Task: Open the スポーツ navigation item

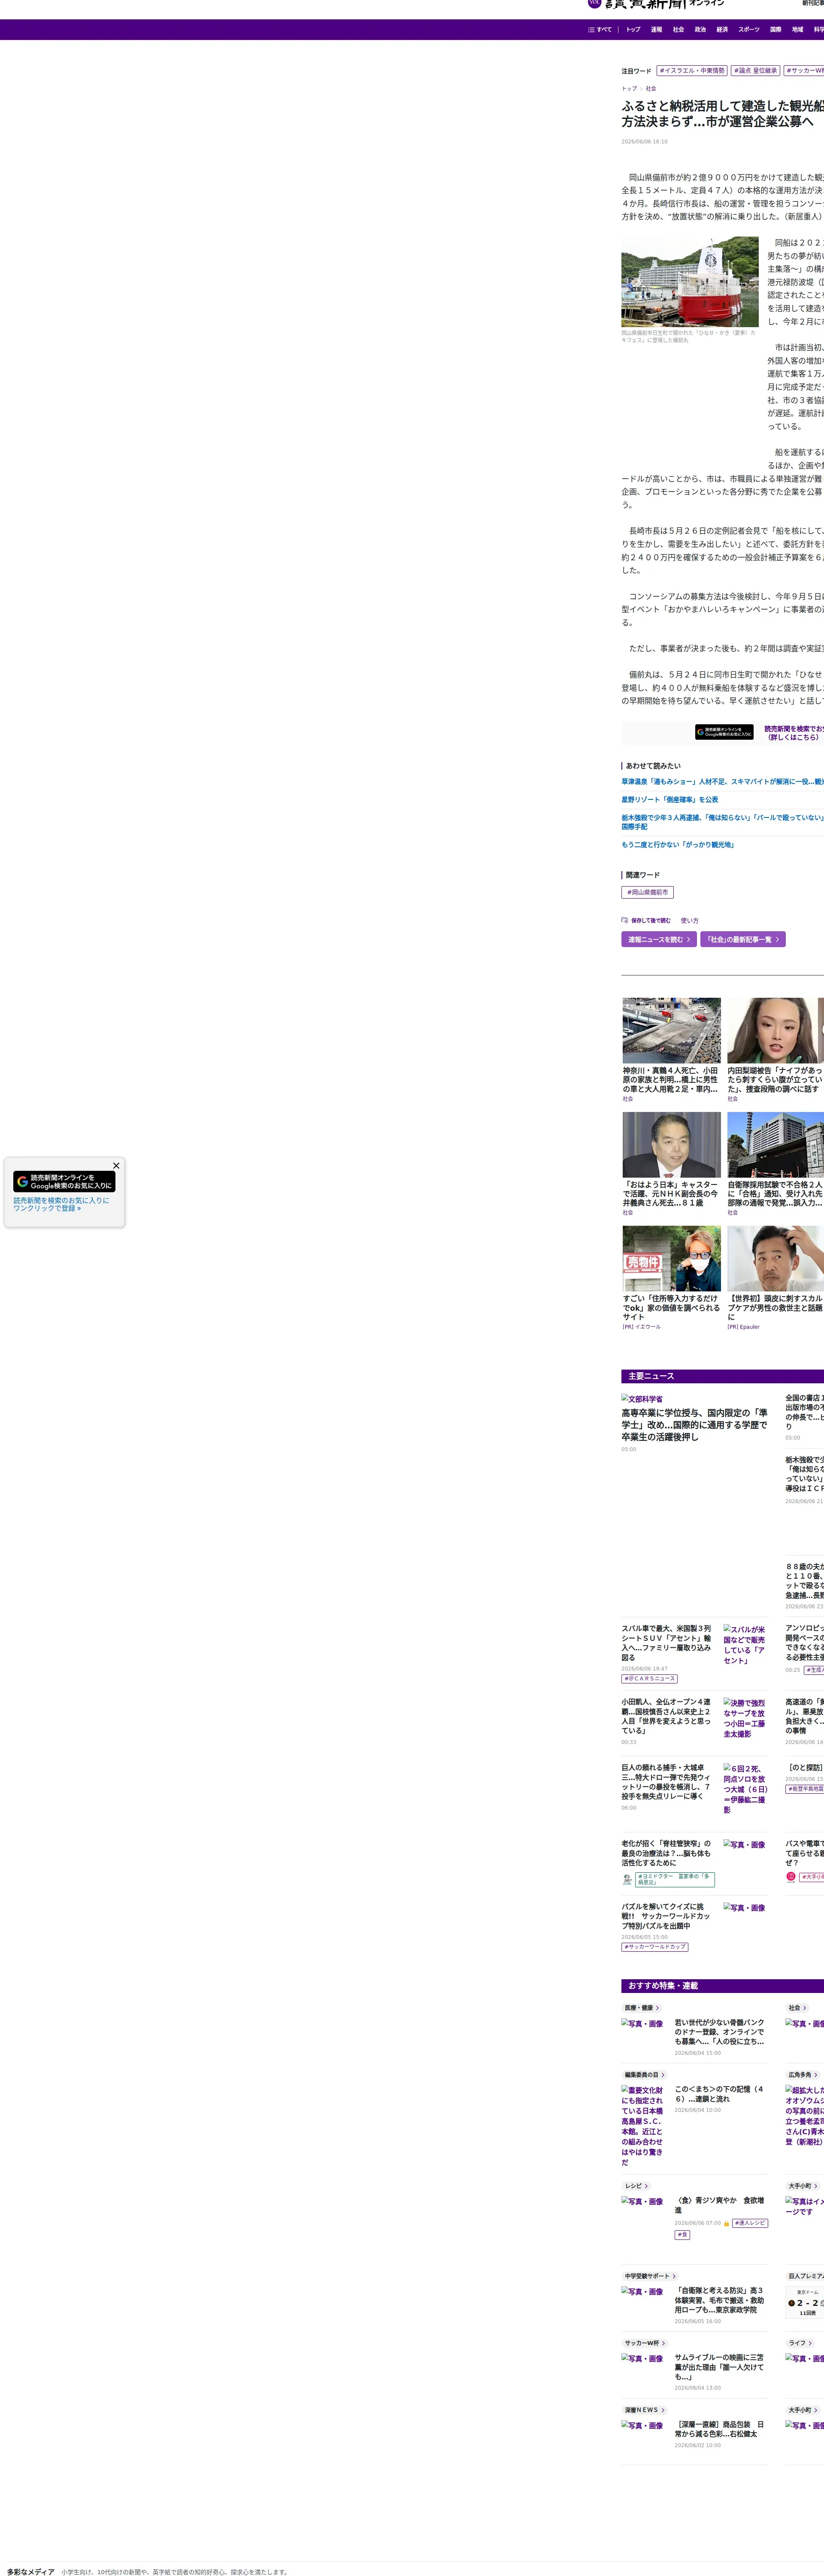Action: 749,30
